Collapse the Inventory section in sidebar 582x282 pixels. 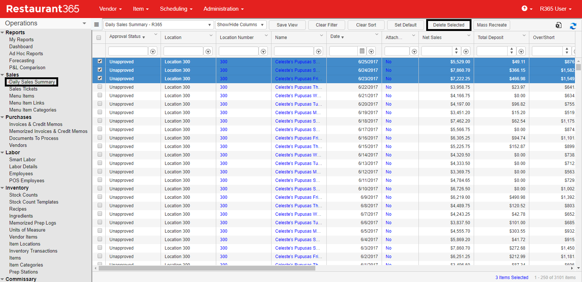(x=3, y=188)
